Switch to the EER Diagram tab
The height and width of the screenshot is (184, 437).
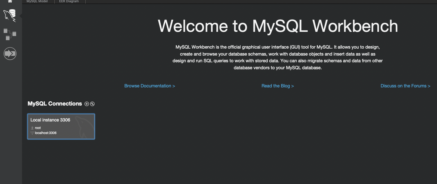pos(69,1)
